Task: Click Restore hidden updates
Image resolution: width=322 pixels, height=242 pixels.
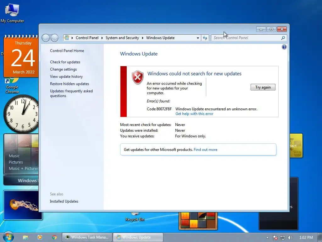Action: [69, 84]
